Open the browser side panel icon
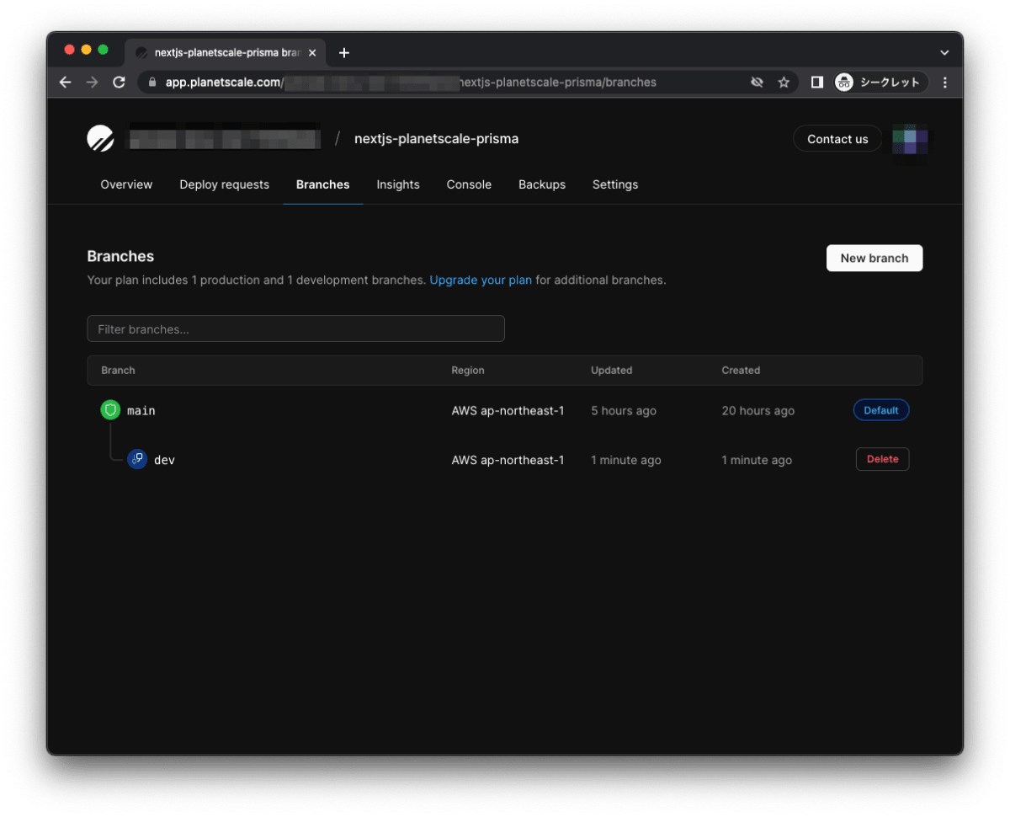Screen dimensions: 1010x817 816,83
